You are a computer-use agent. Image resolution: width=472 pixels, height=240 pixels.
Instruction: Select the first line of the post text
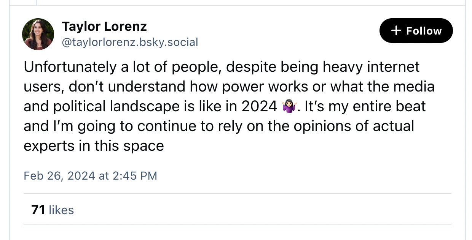pyautogui.click(x=222, y=67)
